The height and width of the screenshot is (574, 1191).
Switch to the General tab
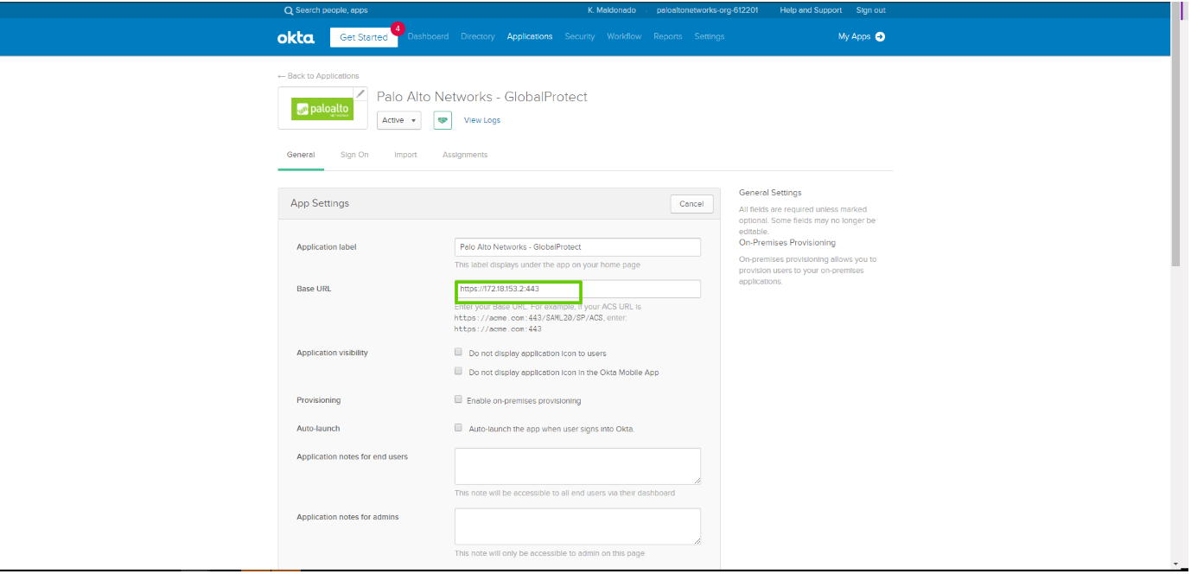point(301,155)
